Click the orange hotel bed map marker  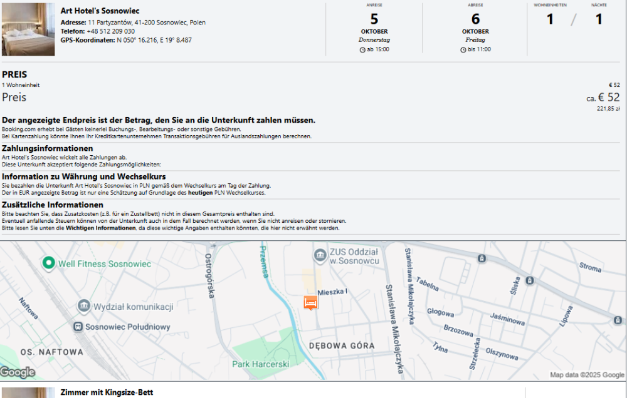point(310,303)
